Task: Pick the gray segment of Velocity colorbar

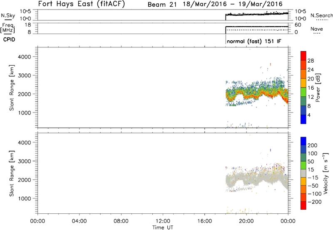Action: coord(303,173)
